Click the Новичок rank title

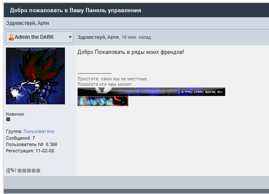point(15,114)
